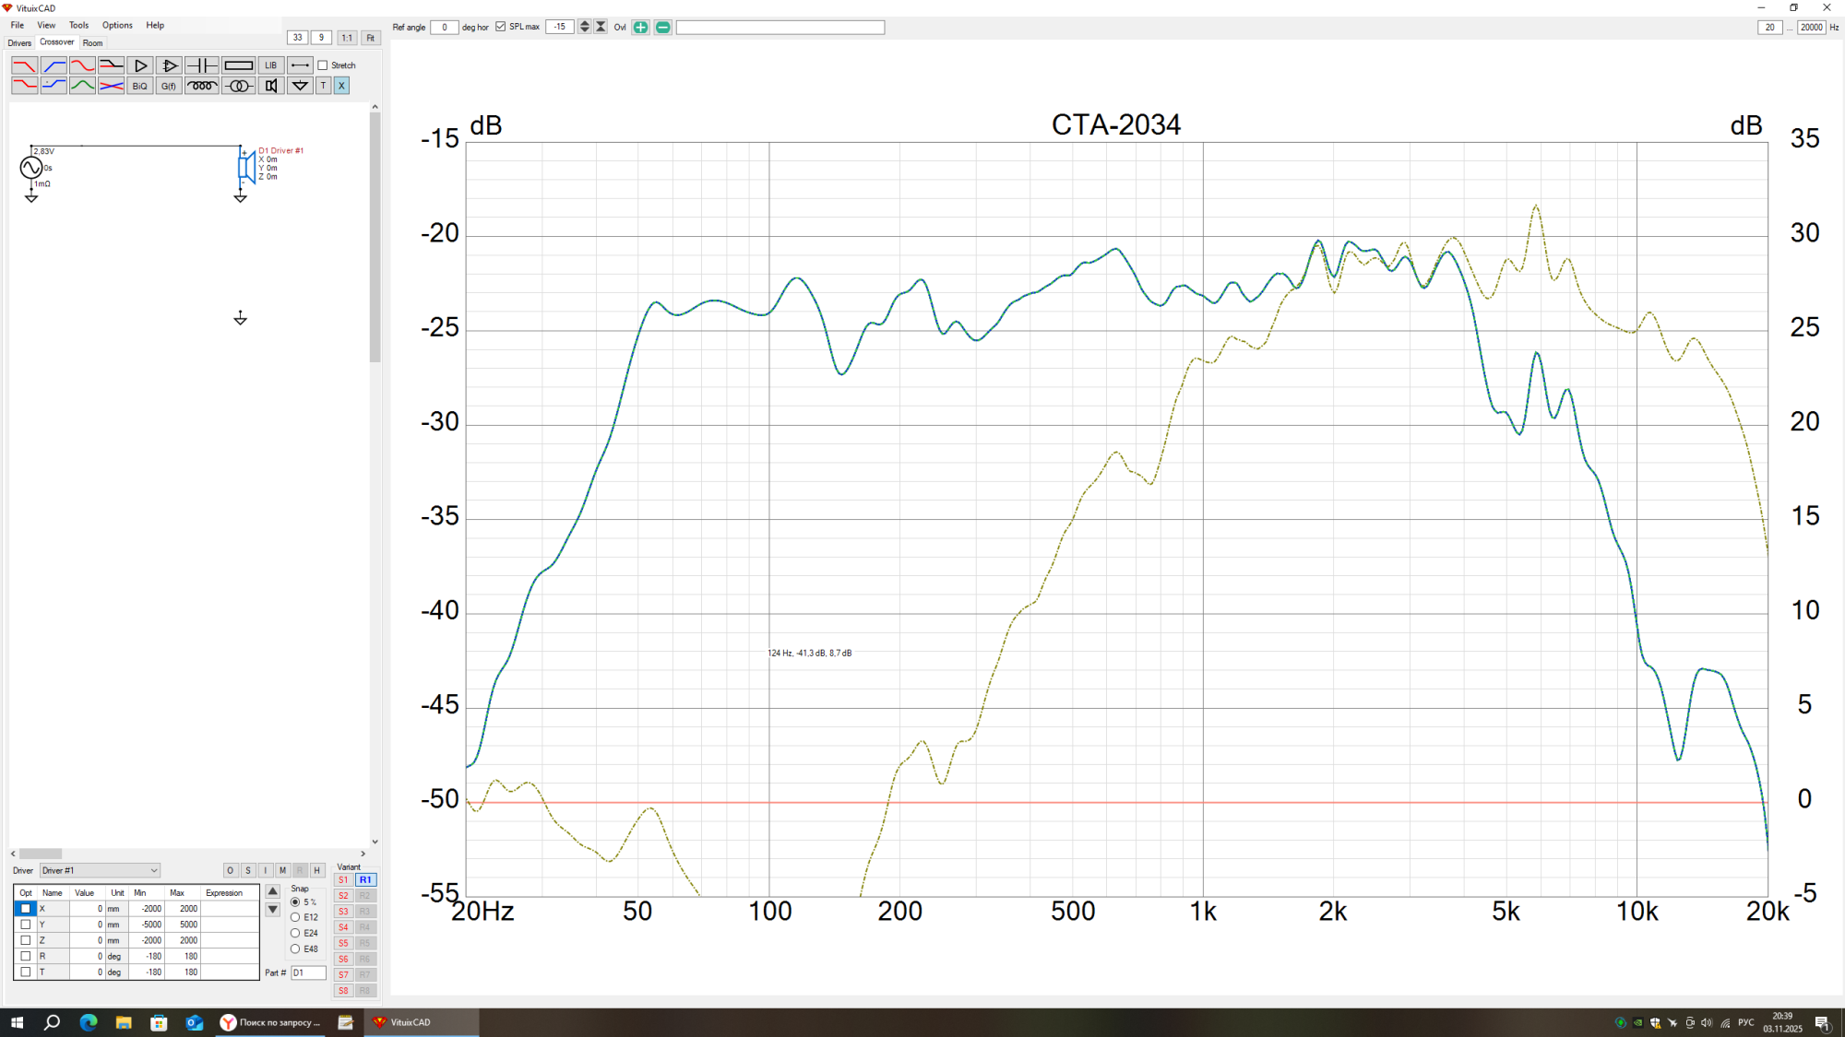
Task: Add the green band-pass filter block
Action: coord(82,86)
